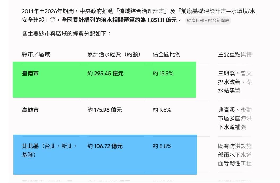Click the 約 9.5% cell
Image resolution: width=280 pixels, height=183 pixels.
162,110
